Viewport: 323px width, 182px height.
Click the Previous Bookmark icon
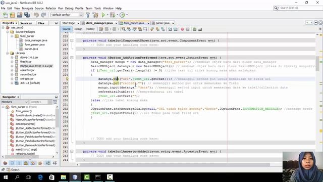152,29
